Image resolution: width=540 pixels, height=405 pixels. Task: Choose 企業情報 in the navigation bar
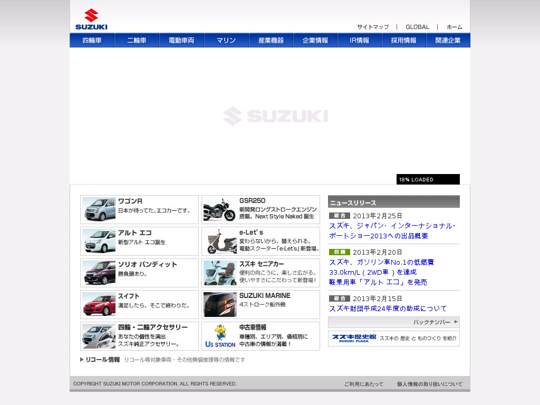315,40
